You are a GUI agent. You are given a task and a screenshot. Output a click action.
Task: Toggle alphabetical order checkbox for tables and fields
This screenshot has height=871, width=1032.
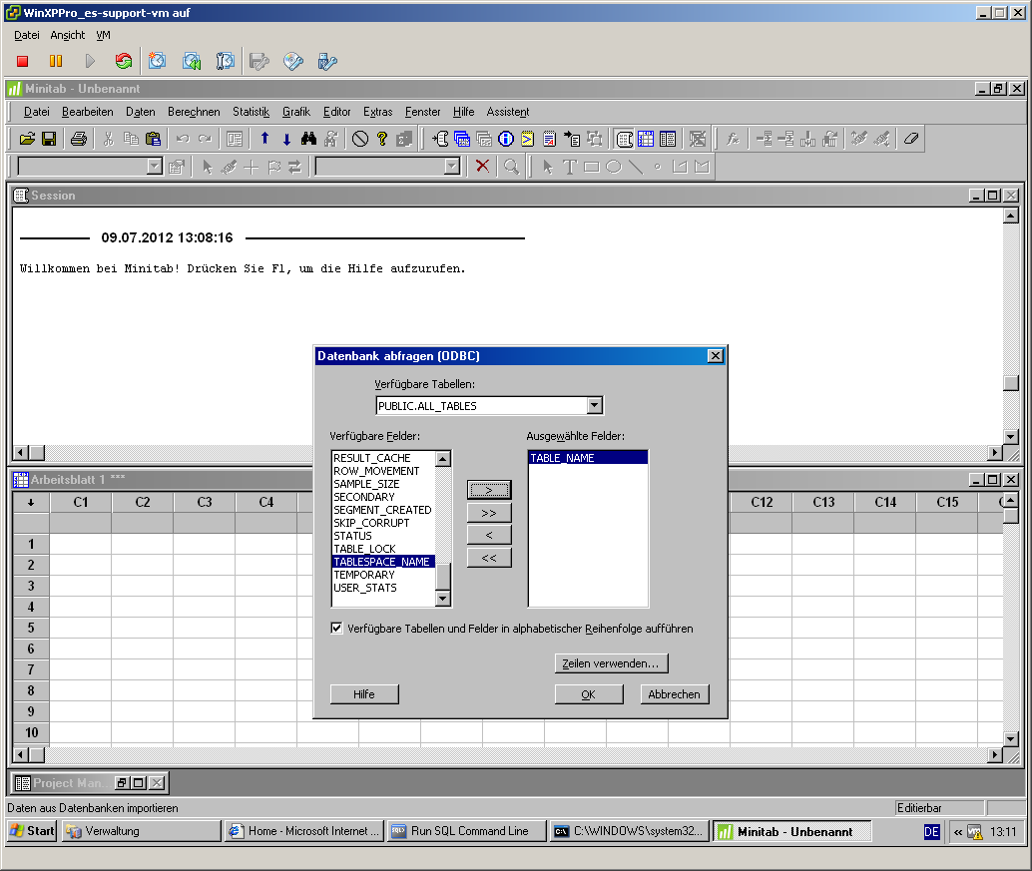[x=337, y=629]
